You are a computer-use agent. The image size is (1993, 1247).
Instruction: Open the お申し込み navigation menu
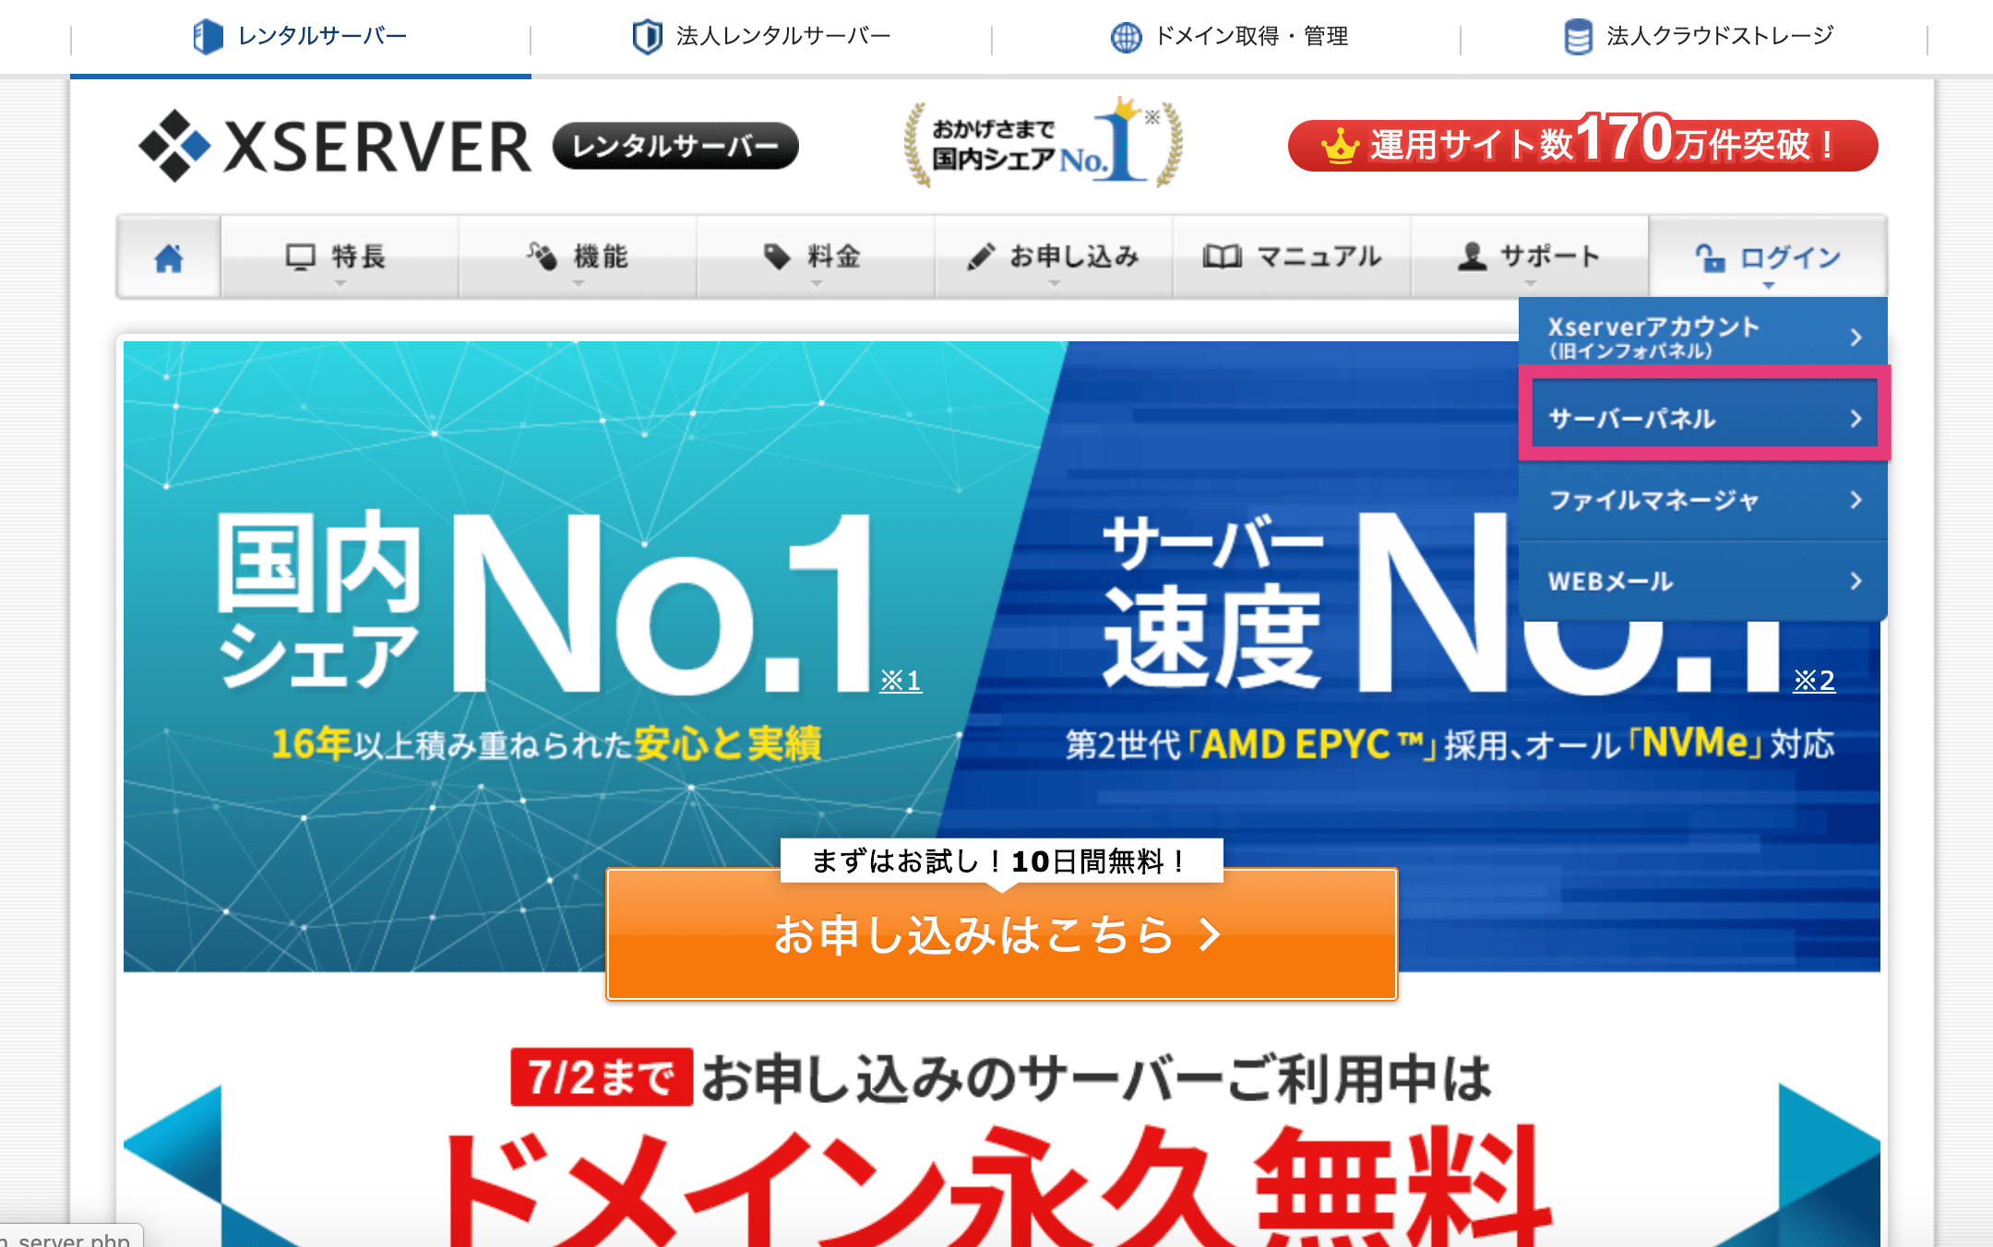pyautogui.click(x=1054, y=257)
